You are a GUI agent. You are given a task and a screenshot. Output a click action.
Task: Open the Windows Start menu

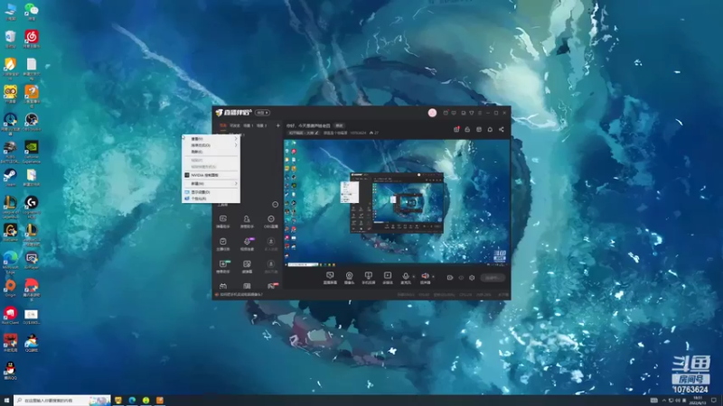click(6, 401)
